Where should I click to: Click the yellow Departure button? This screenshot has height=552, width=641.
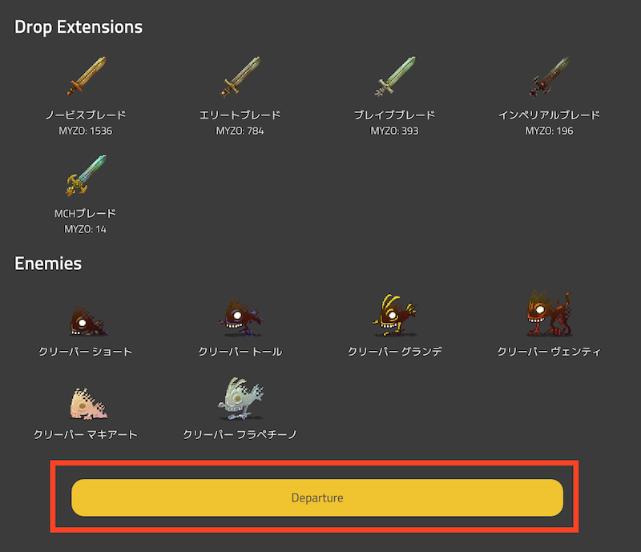click(x=317, y=498)
